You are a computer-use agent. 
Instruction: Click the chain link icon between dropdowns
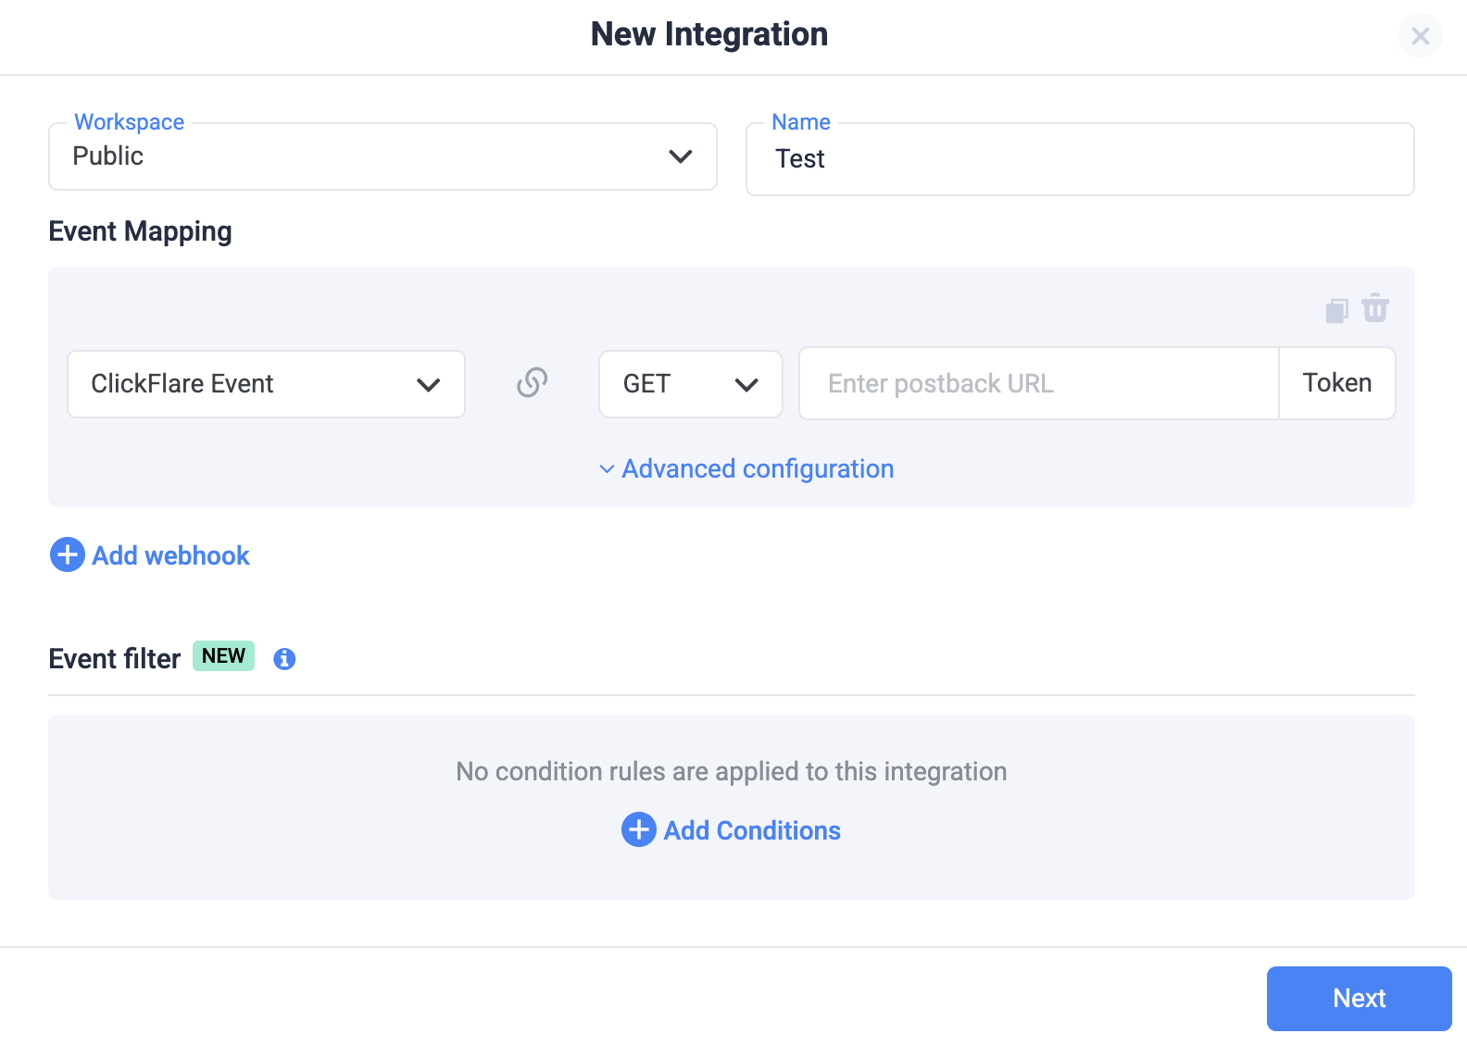(x=532, y=382)
